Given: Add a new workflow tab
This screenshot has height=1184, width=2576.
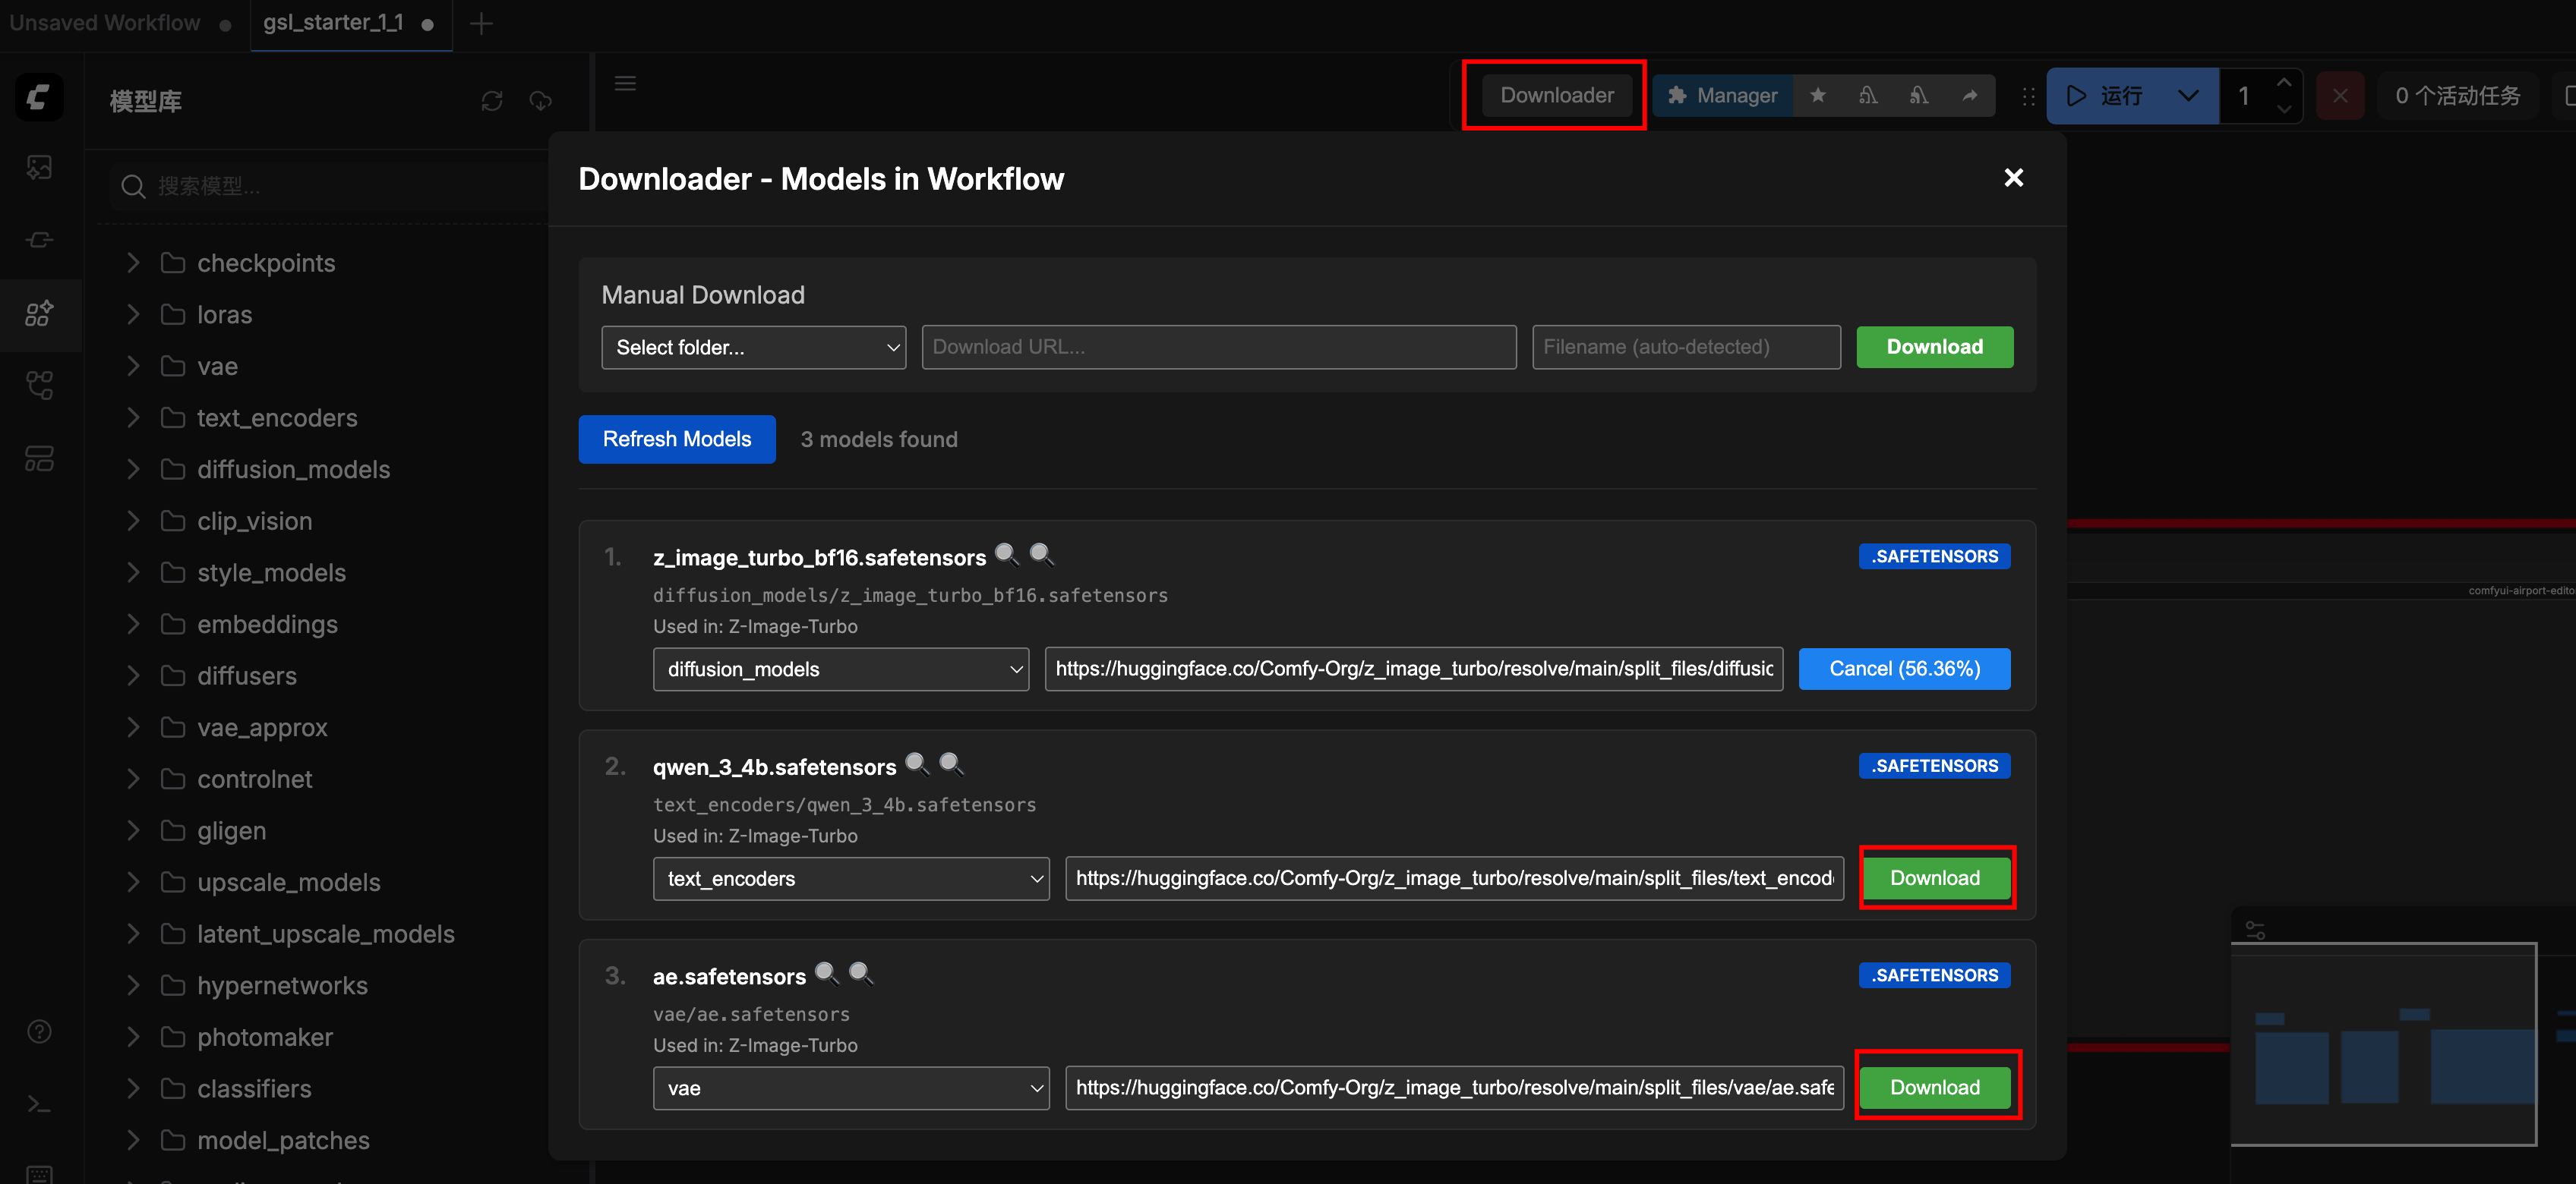Looking at the screenshot, I should tap(481, 23).
